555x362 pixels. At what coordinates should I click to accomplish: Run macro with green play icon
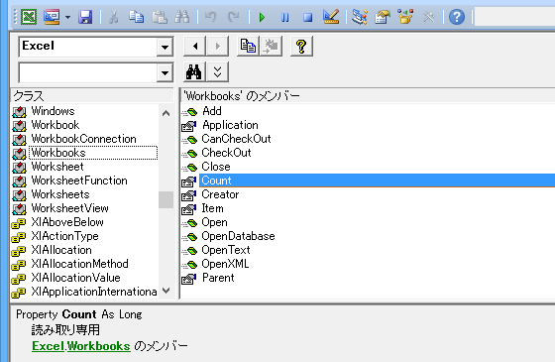(262, 17)
